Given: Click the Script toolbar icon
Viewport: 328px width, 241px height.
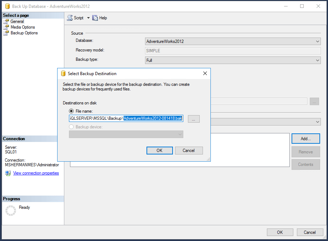Looking at the screenshot, I should click(70, 18).
